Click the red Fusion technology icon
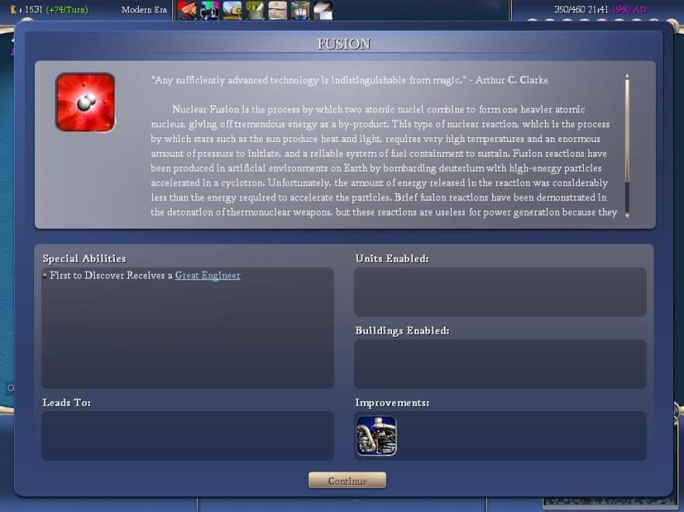 point(85,102)
